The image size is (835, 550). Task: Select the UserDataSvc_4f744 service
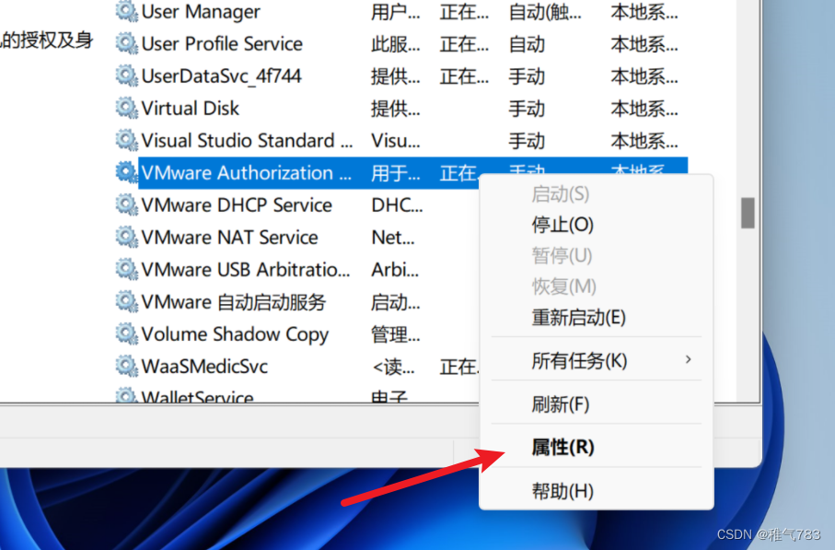[221, 76]
